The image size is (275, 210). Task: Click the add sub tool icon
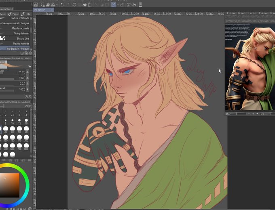(x=22, y=53)
